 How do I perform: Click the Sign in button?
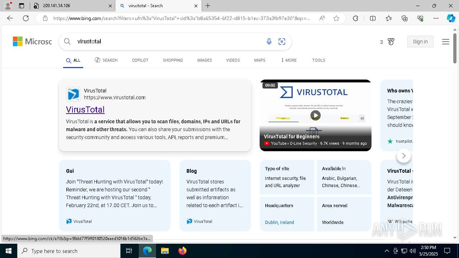[x=420, y=42]
